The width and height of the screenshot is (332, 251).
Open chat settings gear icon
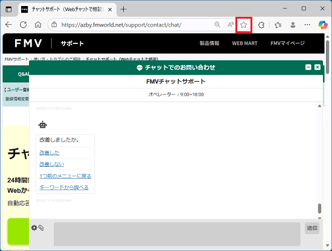tap(34, 228)
